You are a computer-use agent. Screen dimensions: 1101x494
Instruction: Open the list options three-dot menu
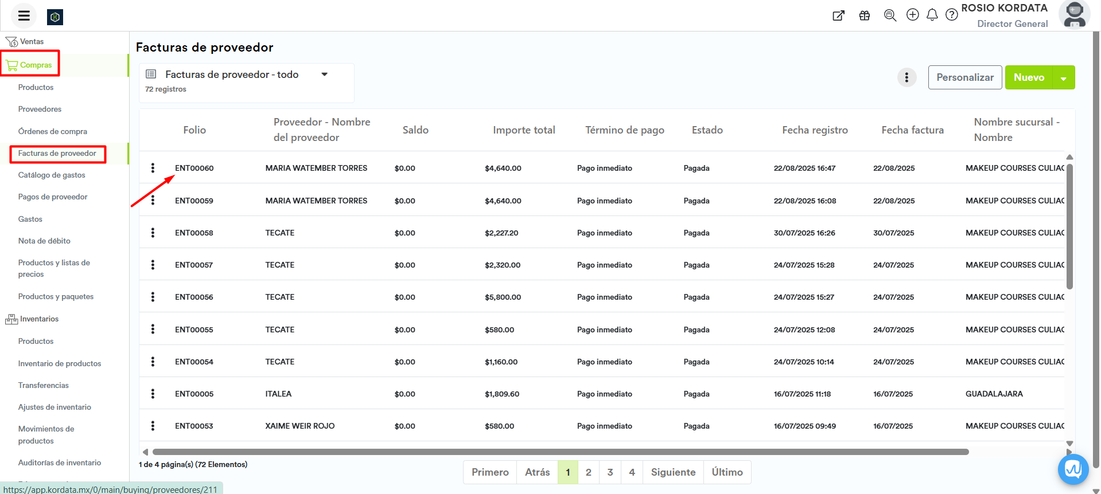(907, 77)
